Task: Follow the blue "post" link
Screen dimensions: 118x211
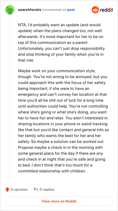Action: coord(71,10)
